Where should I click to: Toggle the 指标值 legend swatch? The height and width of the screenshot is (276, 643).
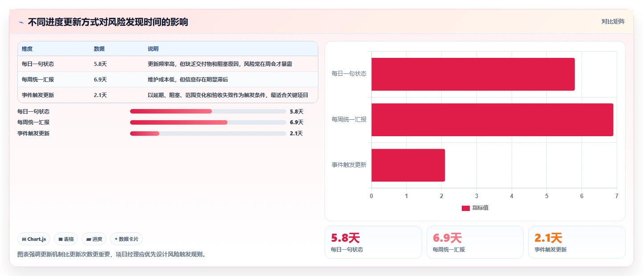[465, 208]
